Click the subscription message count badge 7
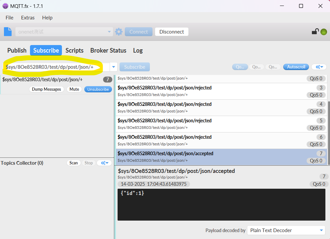Image resolution: width=330 pixels, height=239 pixels. point(108,79)
